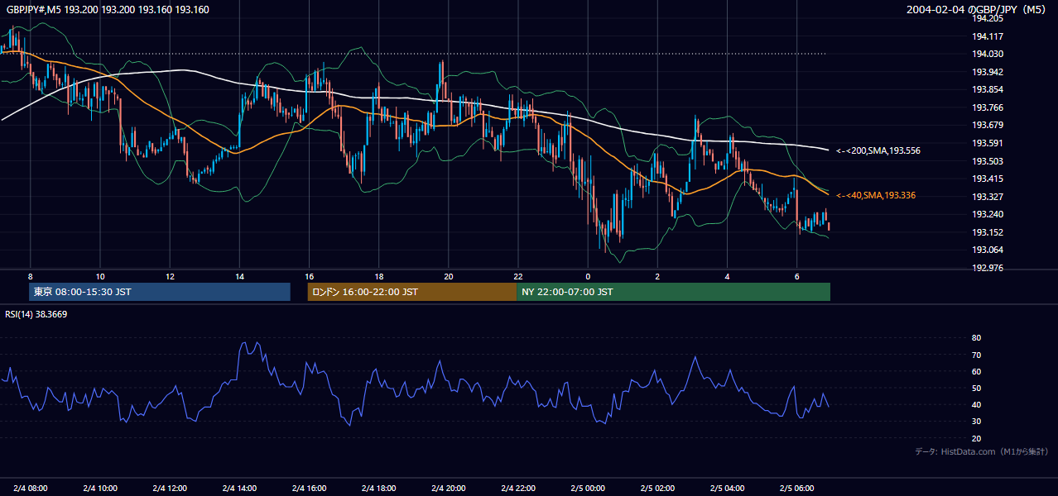Click the 194.030 price axis label
Screen dimensions: 1058x496
(988, 54)
